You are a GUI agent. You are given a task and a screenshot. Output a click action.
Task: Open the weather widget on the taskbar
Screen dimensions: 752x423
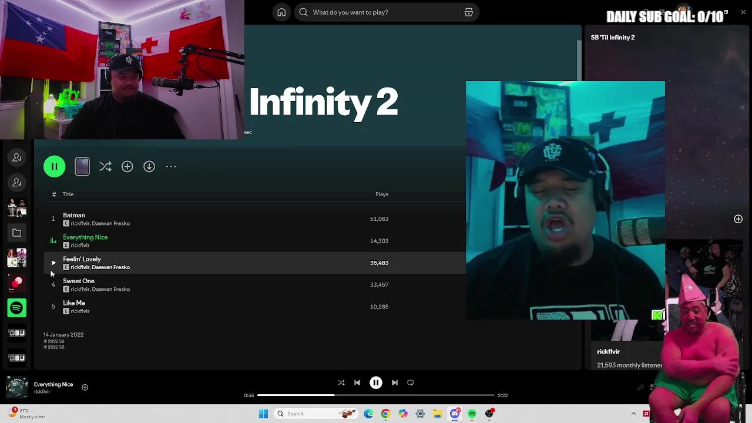[x=26, y=414]
